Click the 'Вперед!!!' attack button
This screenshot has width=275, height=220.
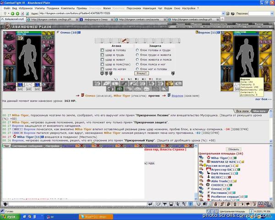pos(142,73)
